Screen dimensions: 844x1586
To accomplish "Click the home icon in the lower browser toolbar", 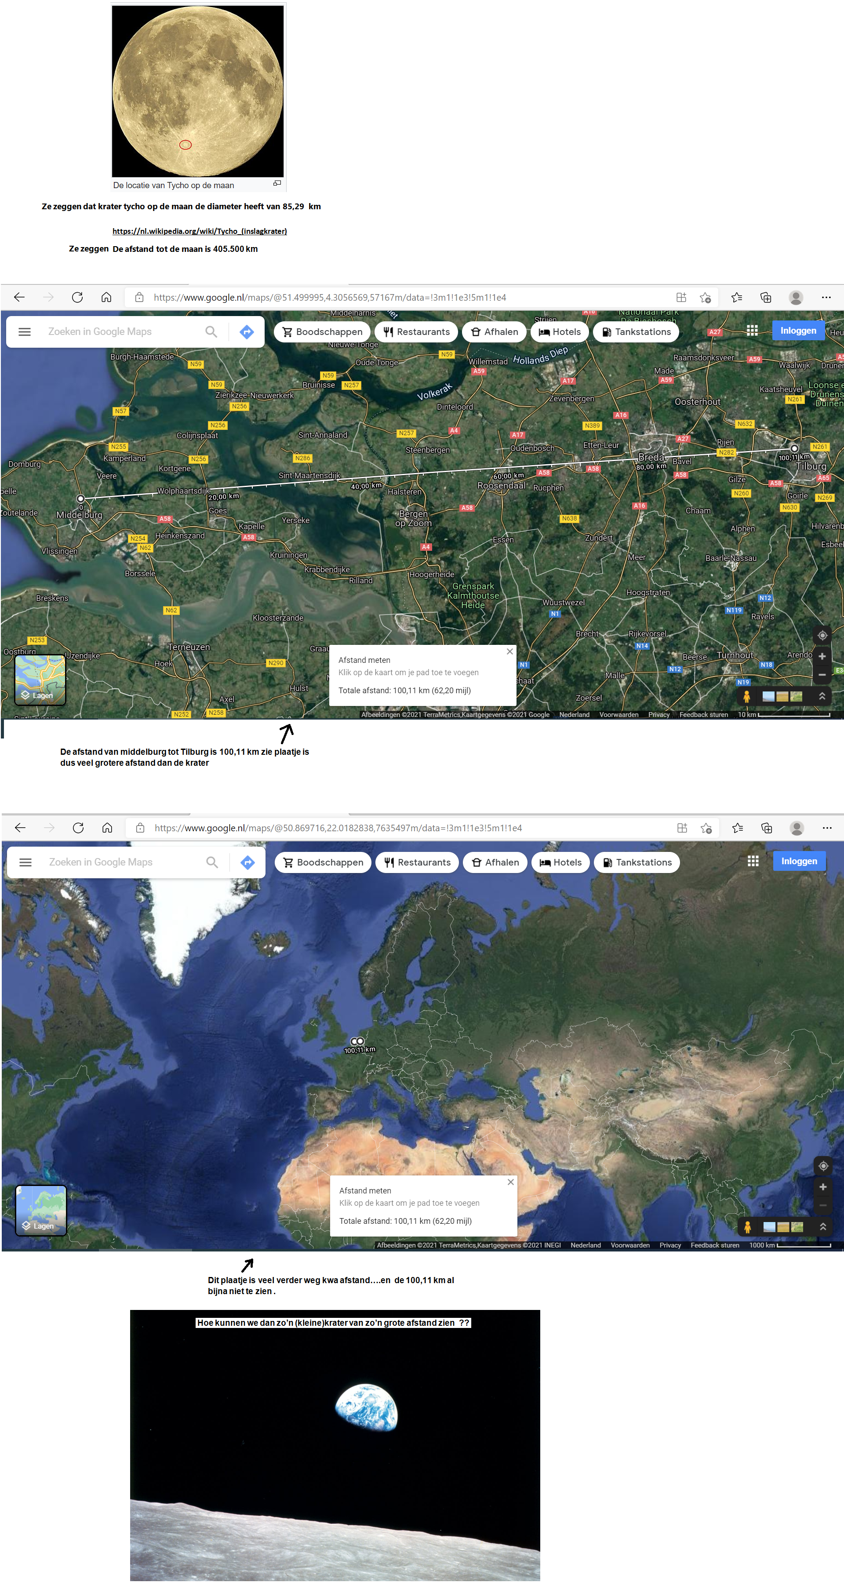I will (107, 828).
